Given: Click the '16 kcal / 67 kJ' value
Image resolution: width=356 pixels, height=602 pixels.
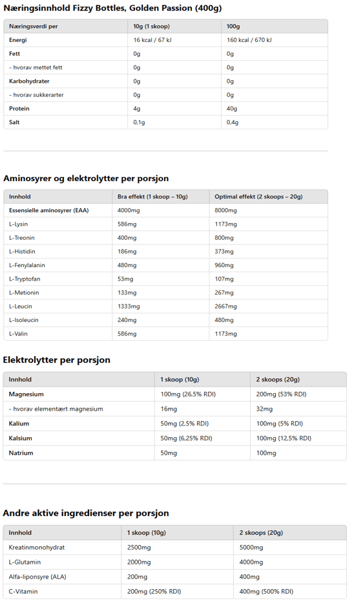Looking at the screenshot, I should click(x=152, y=40).
